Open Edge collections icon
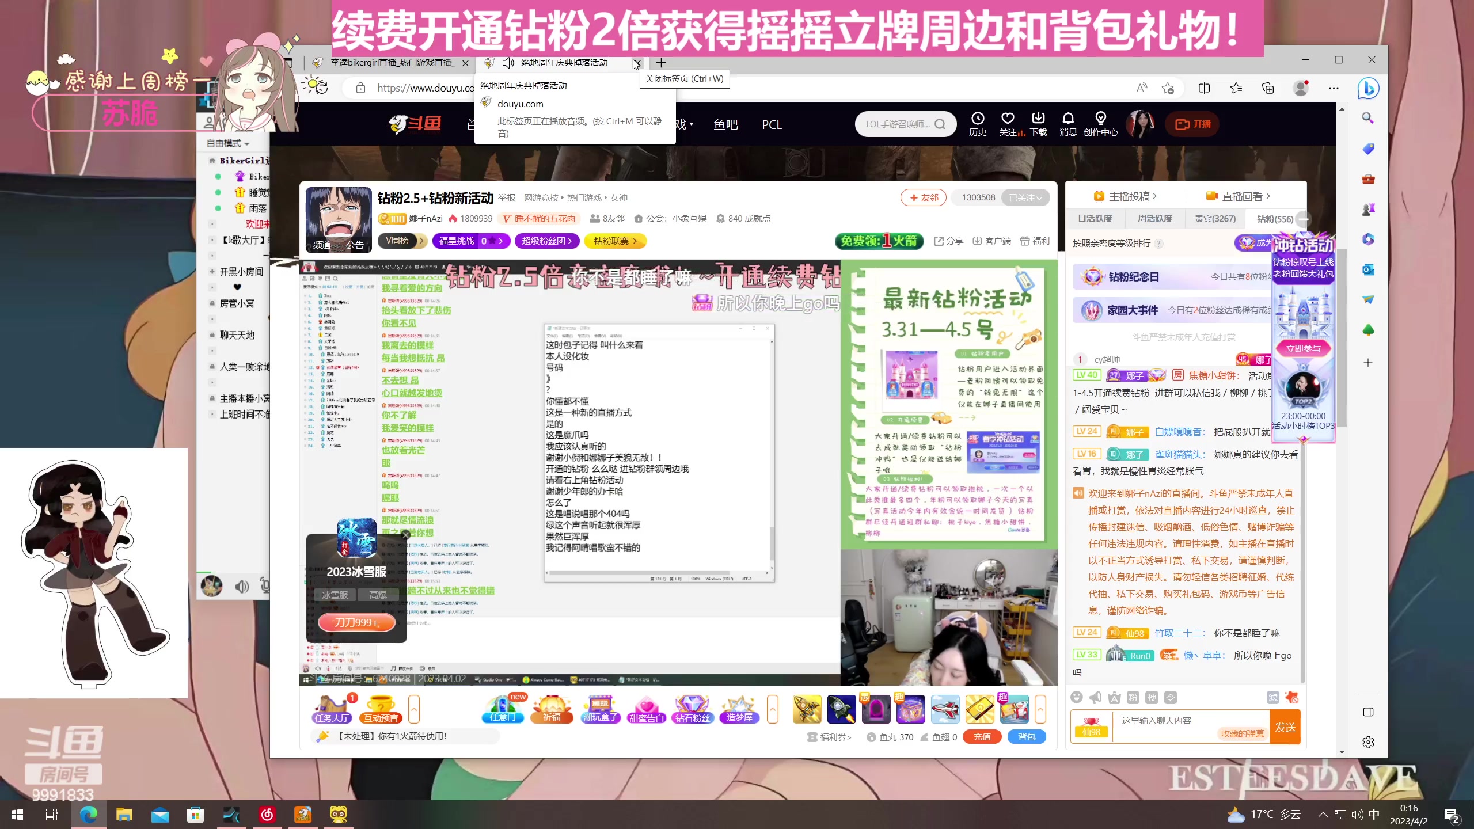 pyautogui.click(x=1268, y=88)
